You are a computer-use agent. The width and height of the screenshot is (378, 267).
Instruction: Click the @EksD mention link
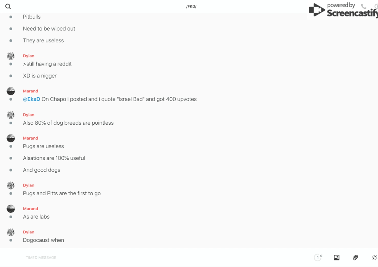(x=31, y=99)
